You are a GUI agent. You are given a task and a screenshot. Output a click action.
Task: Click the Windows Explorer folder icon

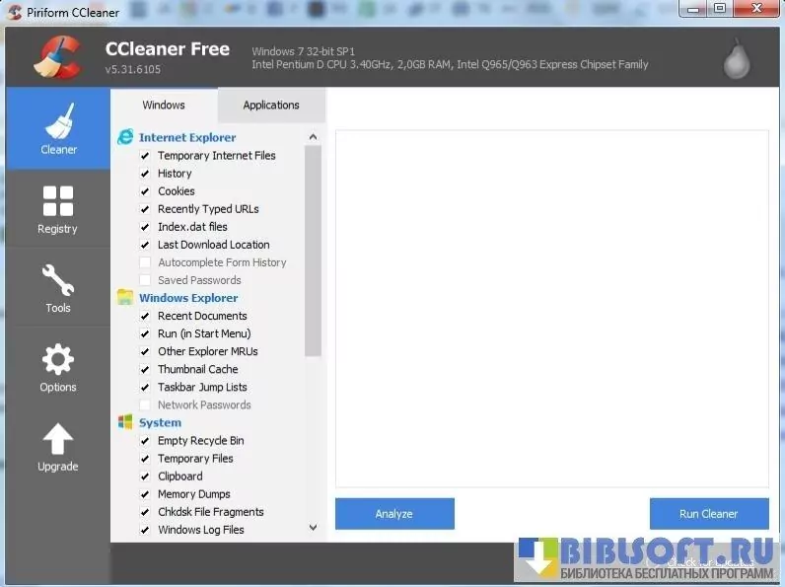[125, 298]
